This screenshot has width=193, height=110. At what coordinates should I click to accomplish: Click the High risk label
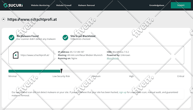131,76
